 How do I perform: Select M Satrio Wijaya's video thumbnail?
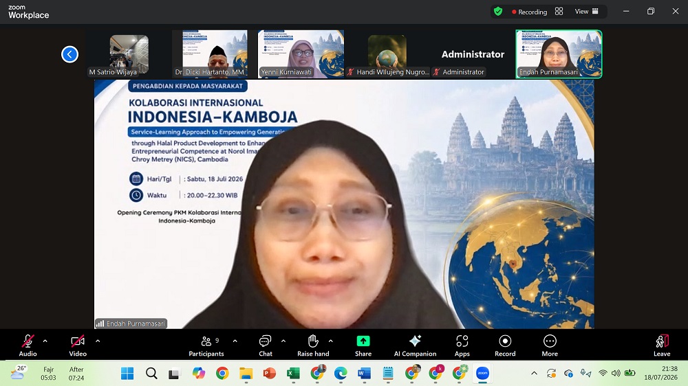129,54
